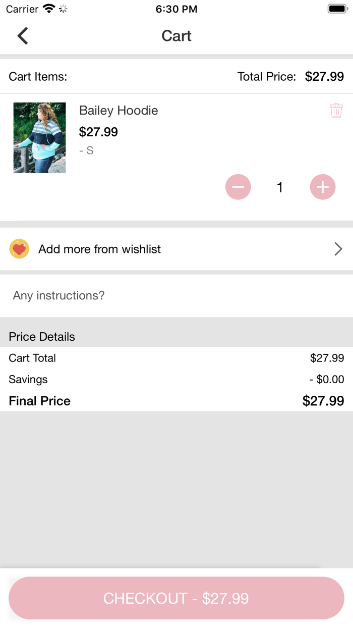Tap the wishlist heart icon
Screen dimensions: 353x628
pos(19,249)
